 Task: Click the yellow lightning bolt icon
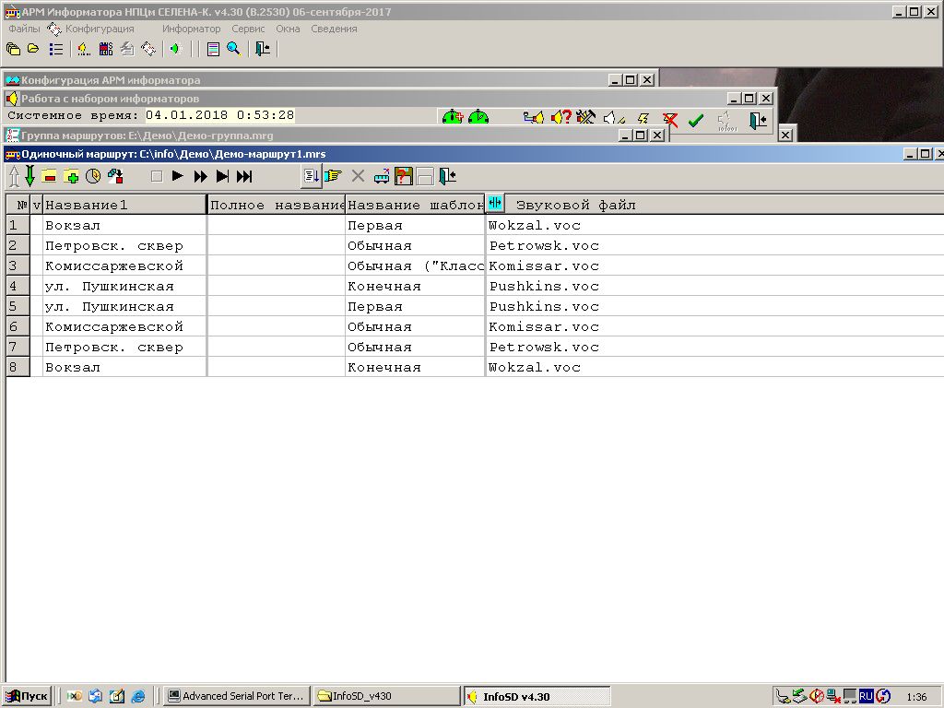(643, 118)
